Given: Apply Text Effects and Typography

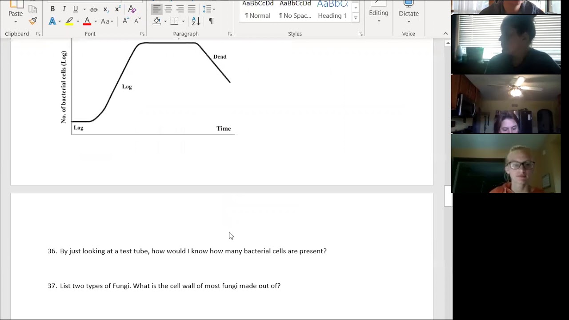Looking at the screenshot, I should pyautogui.click(x=52, y=21).
